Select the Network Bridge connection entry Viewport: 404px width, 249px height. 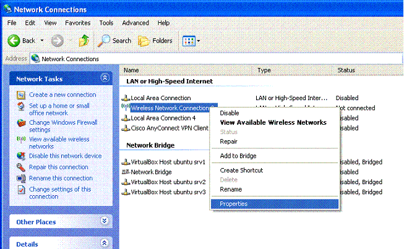point(151,172)
